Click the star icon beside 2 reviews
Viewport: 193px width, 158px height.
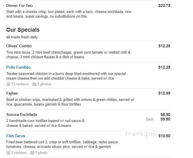click(x=8, y=153)
